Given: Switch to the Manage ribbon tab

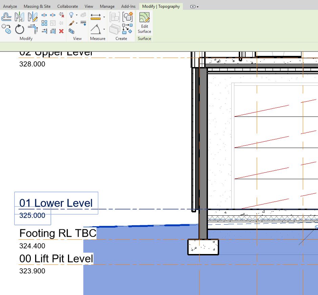Looking at the screenshot, I should coord(107,6).
